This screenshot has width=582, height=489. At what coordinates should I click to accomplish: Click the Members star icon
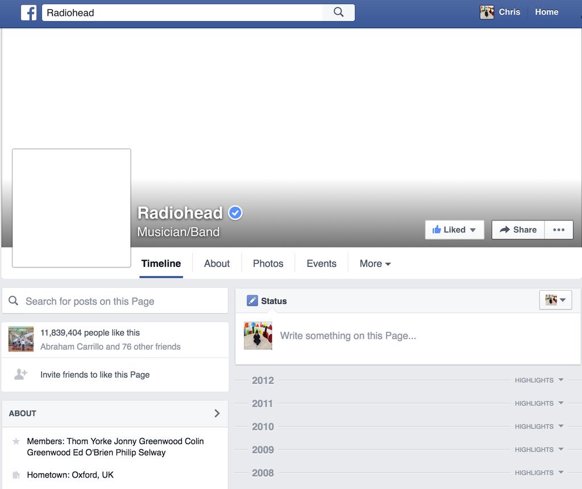click(16, 441)
